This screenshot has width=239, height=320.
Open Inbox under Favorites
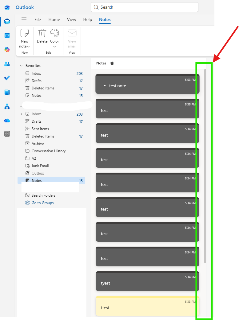[x=51, y=73]
